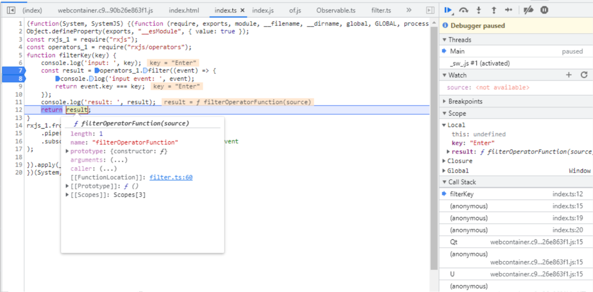This screenshot has width=593, height=292.
Task: Refresh watch expressions
Action: pyautogui.click(x=584, y=75)
